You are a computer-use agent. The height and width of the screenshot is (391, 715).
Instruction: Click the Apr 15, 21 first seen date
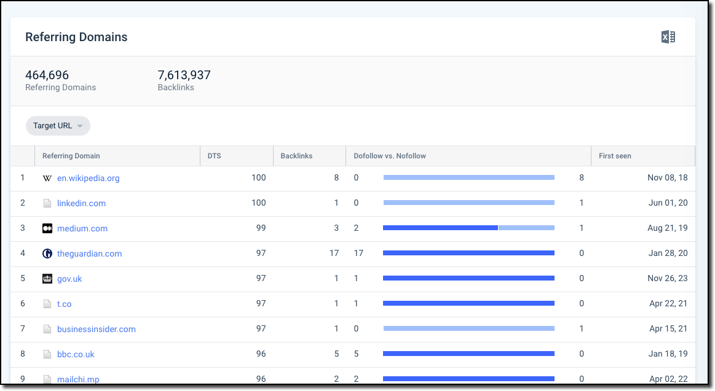[x=668, y=328]
